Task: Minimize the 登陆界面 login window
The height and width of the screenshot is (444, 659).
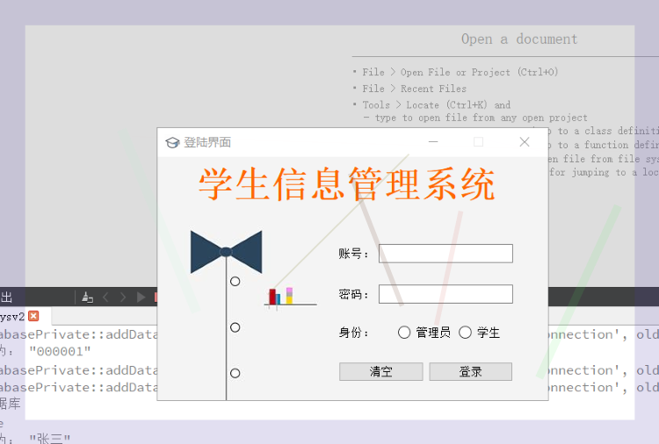Action: coord(433,142)
